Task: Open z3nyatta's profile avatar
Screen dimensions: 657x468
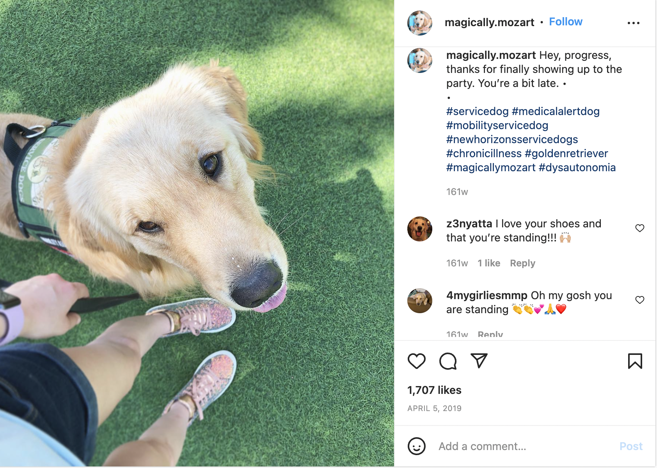Action: click(x=420, y=229)
